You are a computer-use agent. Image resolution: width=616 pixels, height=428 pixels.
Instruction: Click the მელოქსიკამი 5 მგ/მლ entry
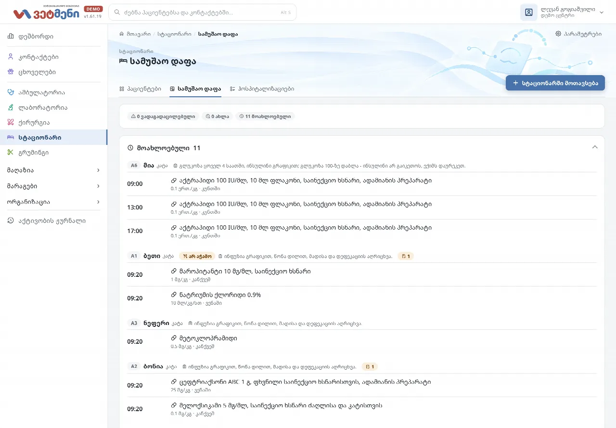(x=281, y=405)
